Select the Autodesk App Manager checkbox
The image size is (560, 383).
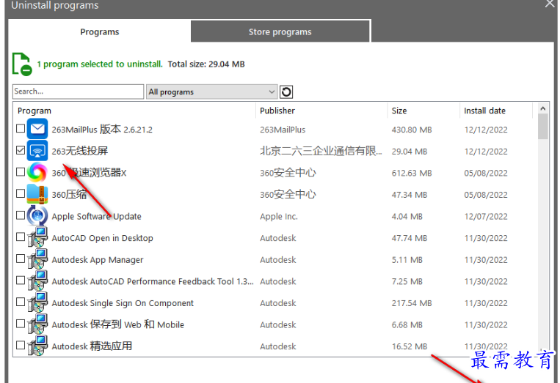tap(21, 259)
